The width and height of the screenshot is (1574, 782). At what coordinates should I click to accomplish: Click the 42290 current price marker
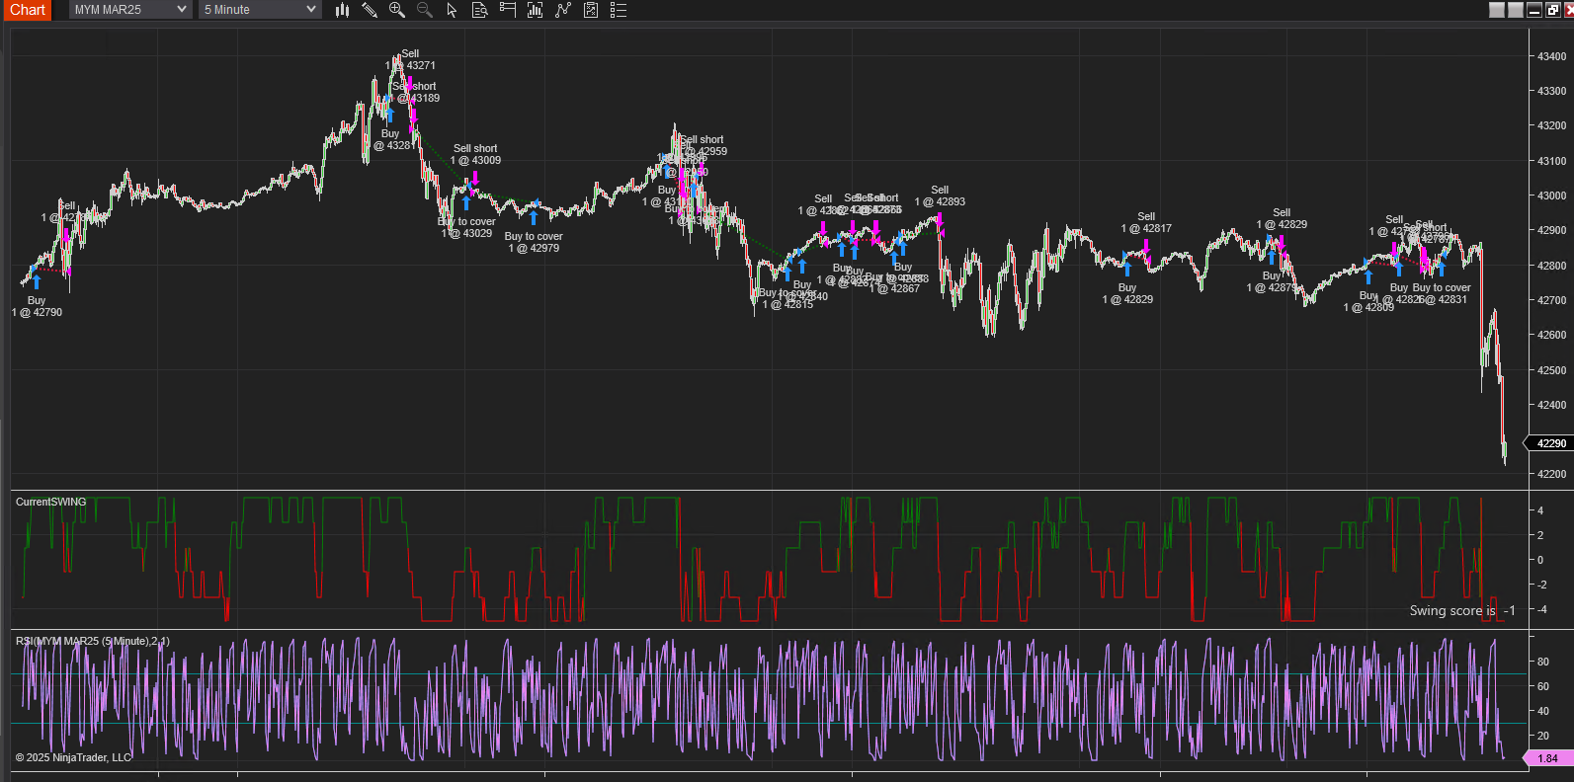pyautogui.click(x=1551, y=443)
